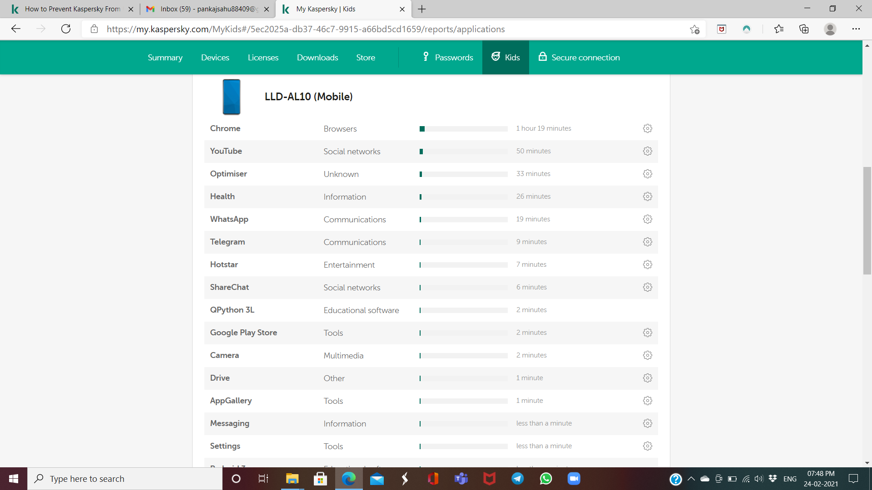Add this page to favorites
The height and width of the screenshot is (490, 872).
[694, 29]
